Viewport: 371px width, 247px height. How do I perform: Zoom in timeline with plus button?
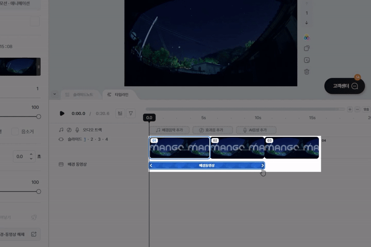point(350,109)
